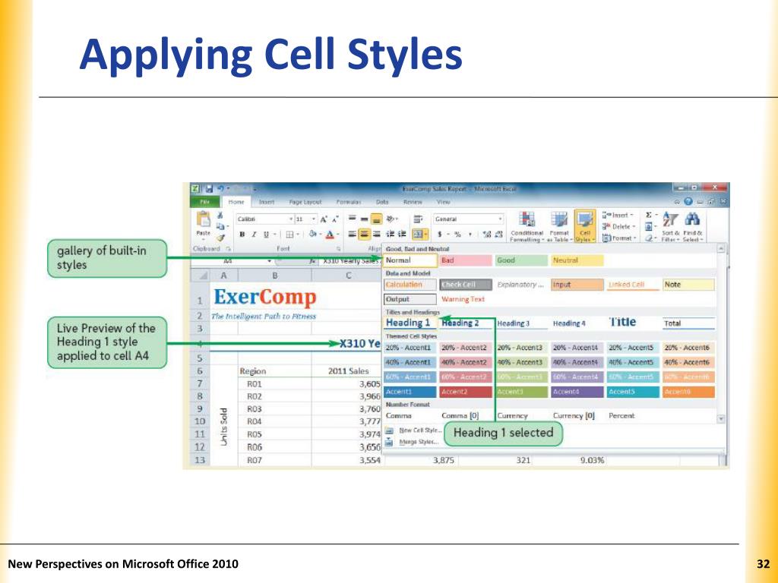Open the Name Box A4 dropdown arrow
This screenshot has width=778, height=583.
pos(270,261)
